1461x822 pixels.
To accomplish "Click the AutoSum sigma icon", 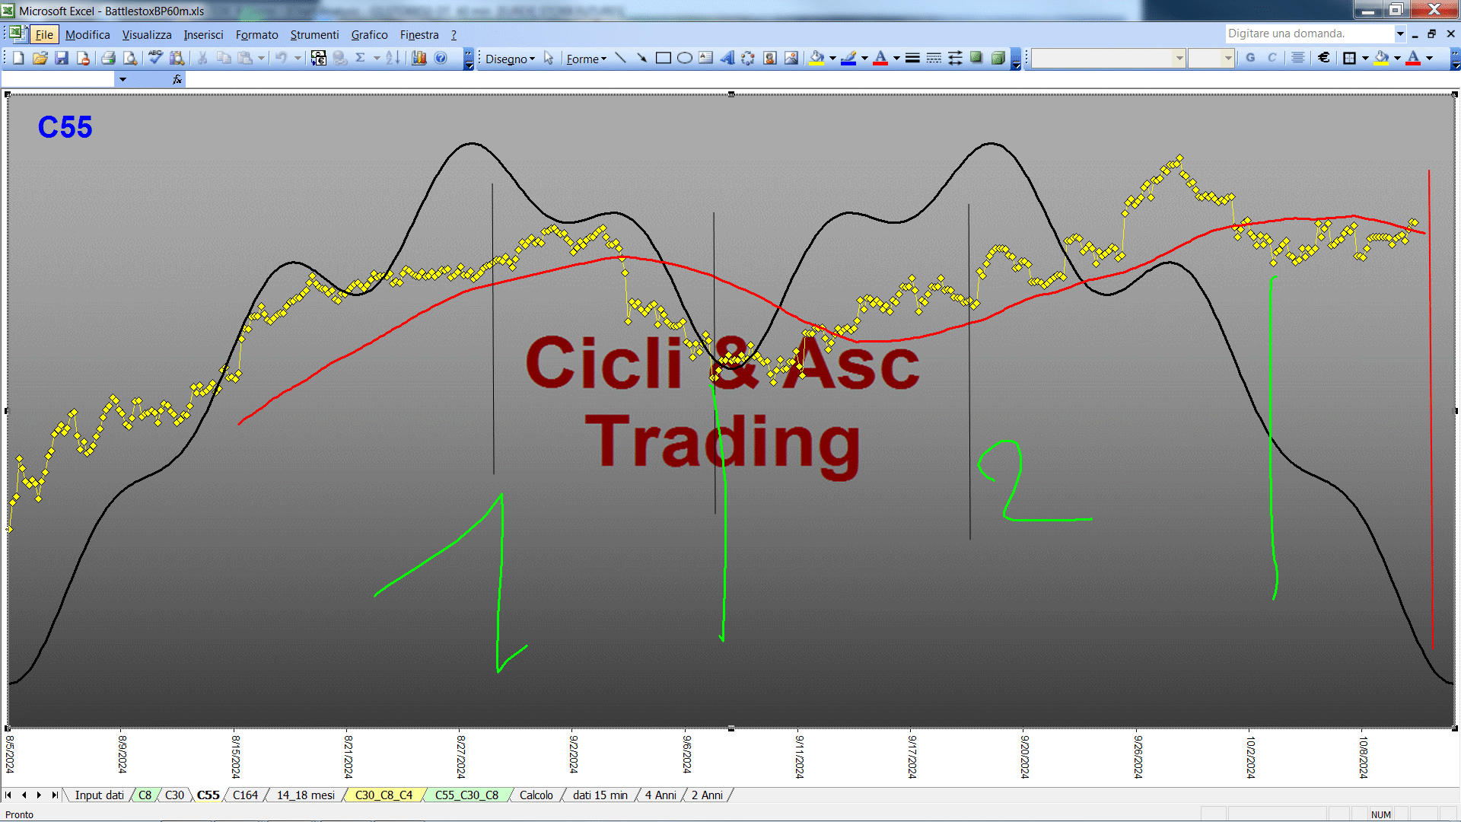I will (x=361, y=58).
